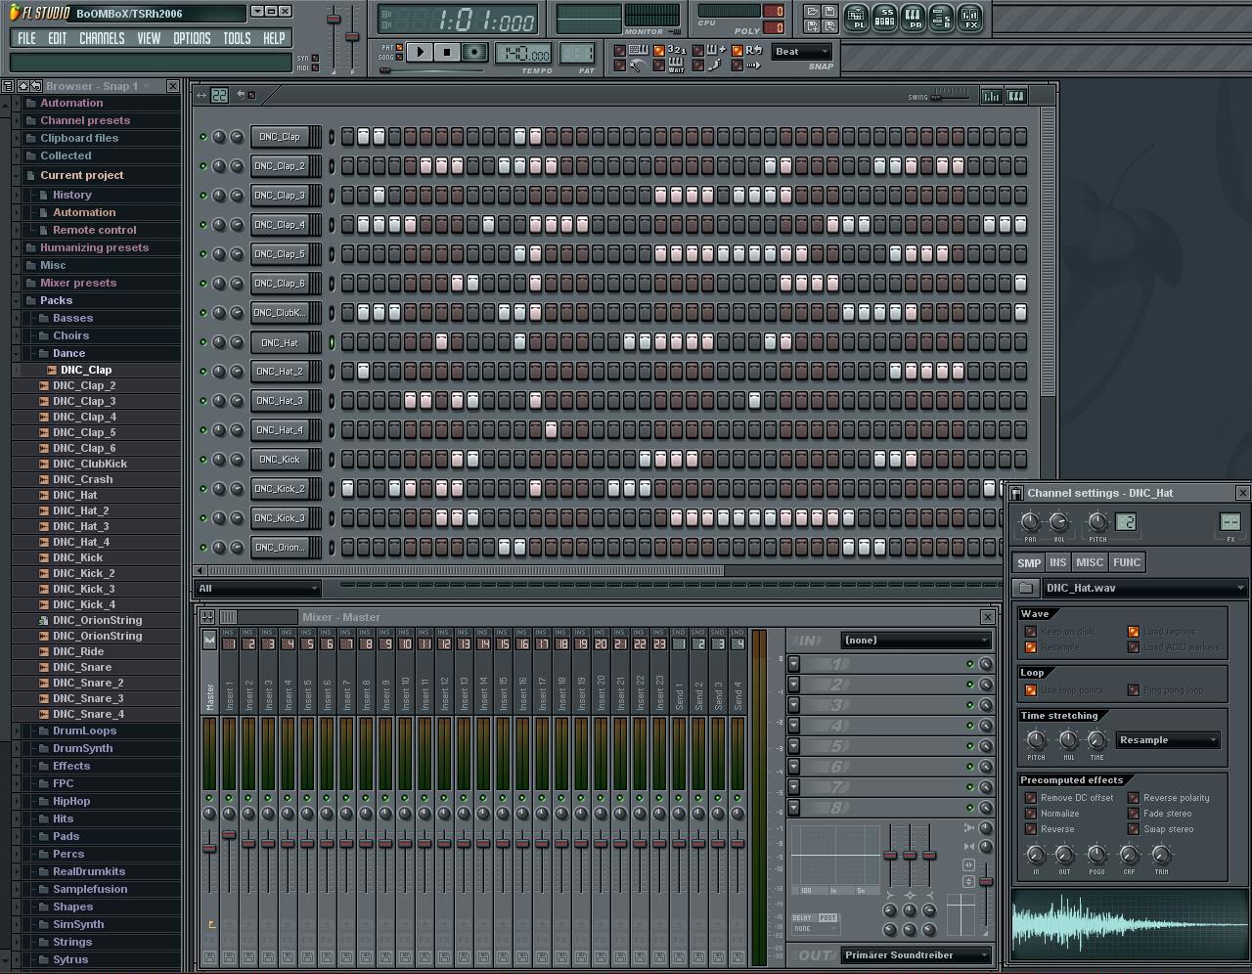The image size is (1252, 974).
Task: Select DNC_Crash sample in browser
Action: [83, 479]
